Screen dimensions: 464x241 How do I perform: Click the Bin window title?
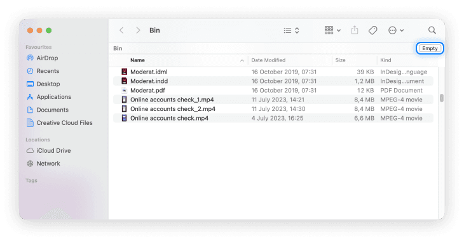pos(154,30)
